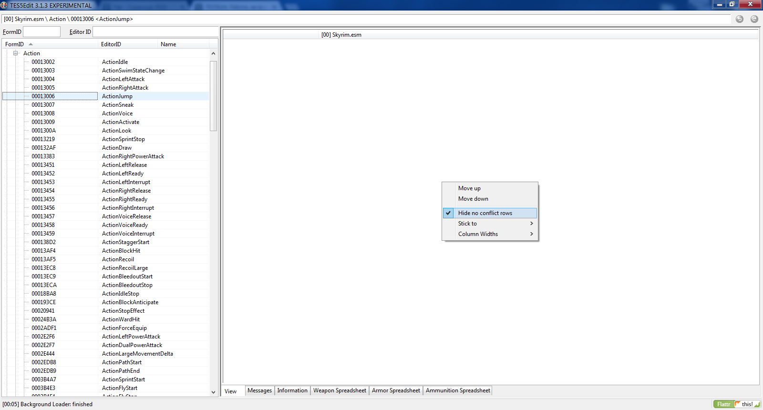This screenshot has height=410, width=763.
Task: Toggle Hide no conflict rows option
Action: (x=490, y=213)
